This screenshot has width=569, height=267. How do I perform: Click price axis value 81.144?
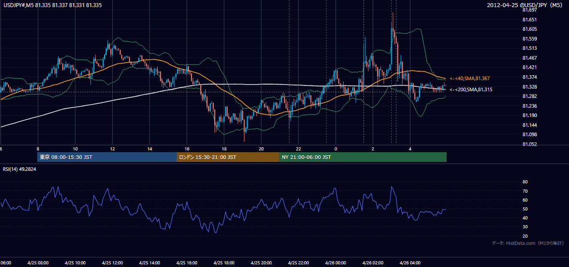[x=529, y=125]
